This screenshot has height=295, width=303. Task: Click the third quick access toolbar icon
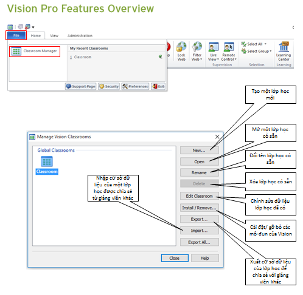[x=27, y=27]
